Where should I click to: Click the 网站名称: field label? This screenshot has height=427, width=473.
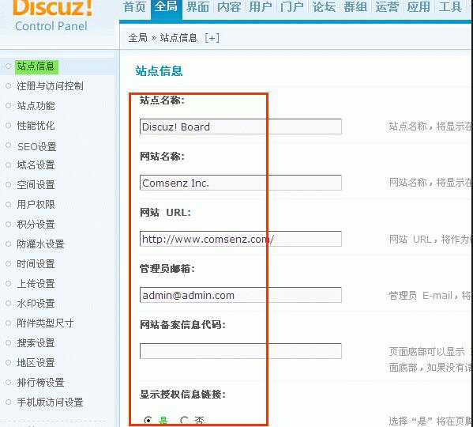162,156
